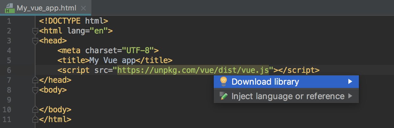Collapse the head tag fold marker
The height and width of the screenshot is (128, 394).
[x=35, y=41]
